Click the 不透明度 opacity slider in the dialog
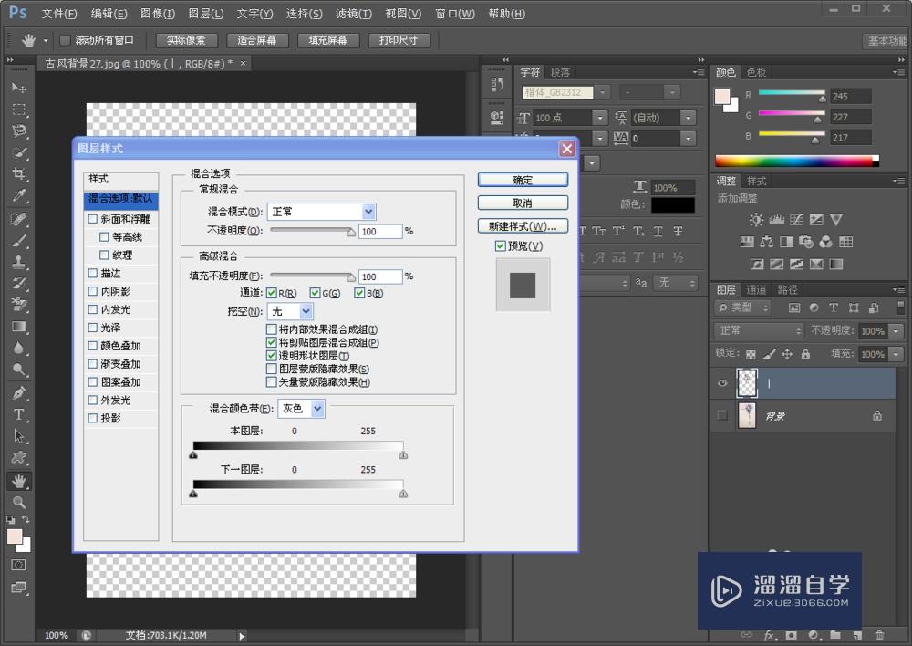 click(310, 232)
